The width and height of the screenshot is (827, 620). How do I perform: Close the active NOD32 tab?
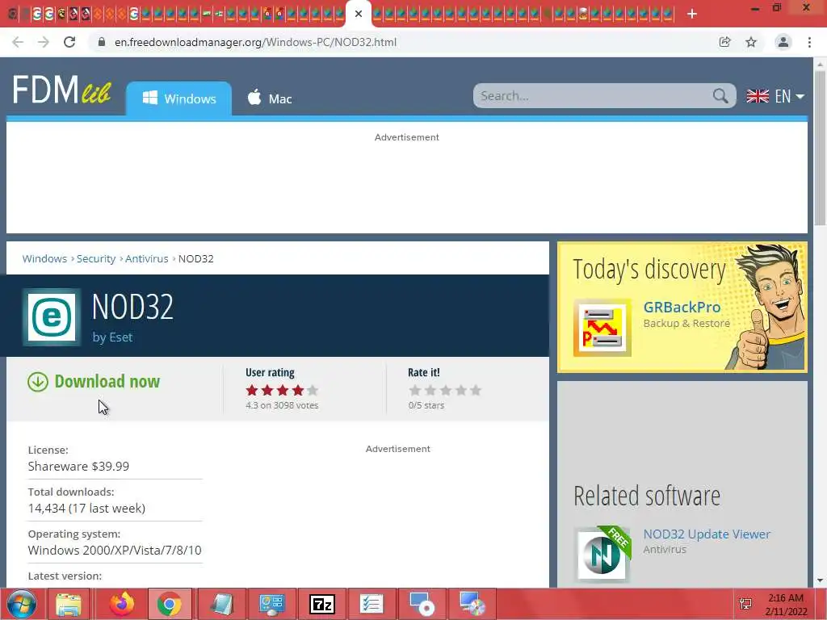coord(359,14)
